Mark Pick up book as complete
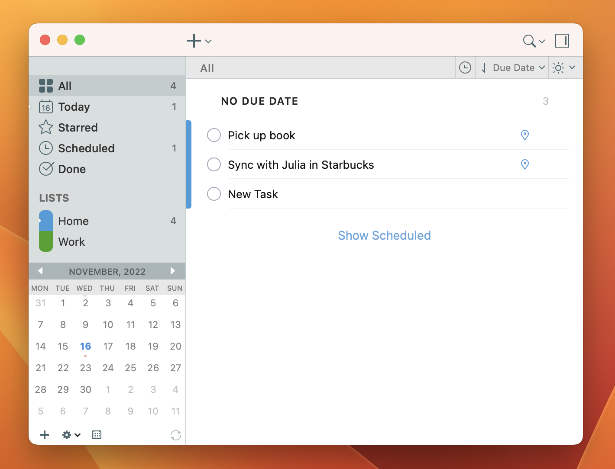The image size is (615, 469). [214, 135]
